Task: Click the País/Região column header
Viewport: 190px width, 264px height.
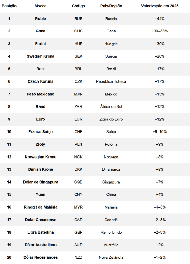Action: (111, 6)
